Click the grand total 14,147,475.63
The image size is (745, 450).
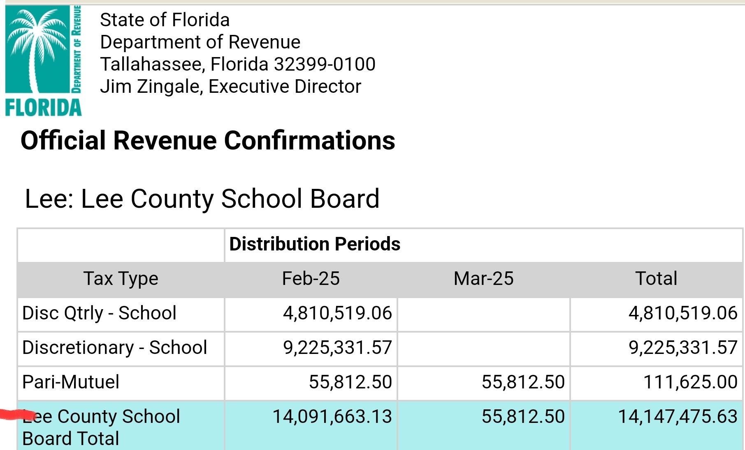tap(678, 416)
